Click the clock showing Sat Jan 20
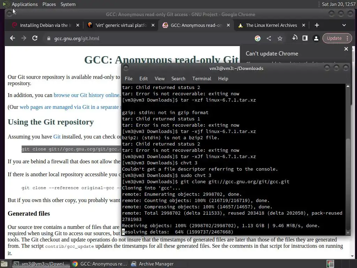 click(339, 4)
